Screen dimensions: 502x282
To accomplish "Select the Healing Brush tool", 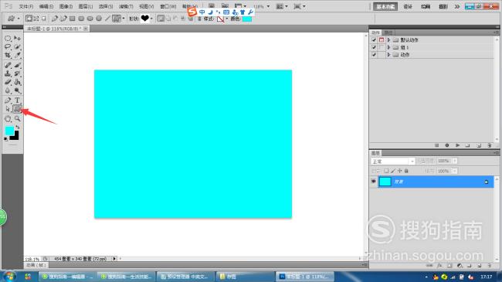I will click(8, 66).
